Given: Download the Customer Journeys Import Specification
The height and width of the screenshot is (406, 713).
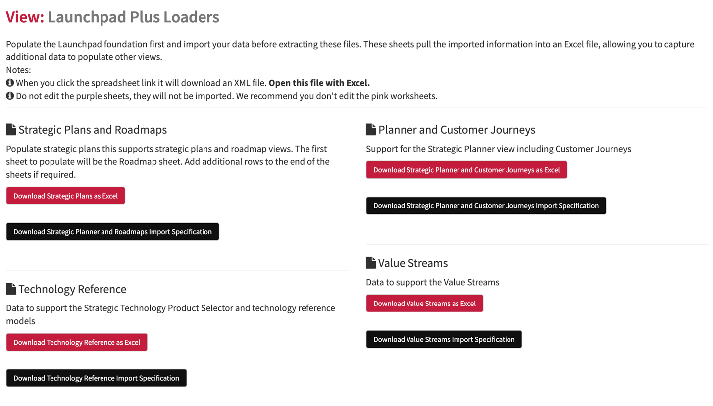Looking at the screenshot, I should click(x=486, y=205).
